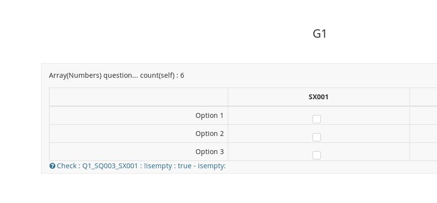Click the Option 3 cell right of SX001
Viewport: 437px width, 203px height.
point(423,152)
